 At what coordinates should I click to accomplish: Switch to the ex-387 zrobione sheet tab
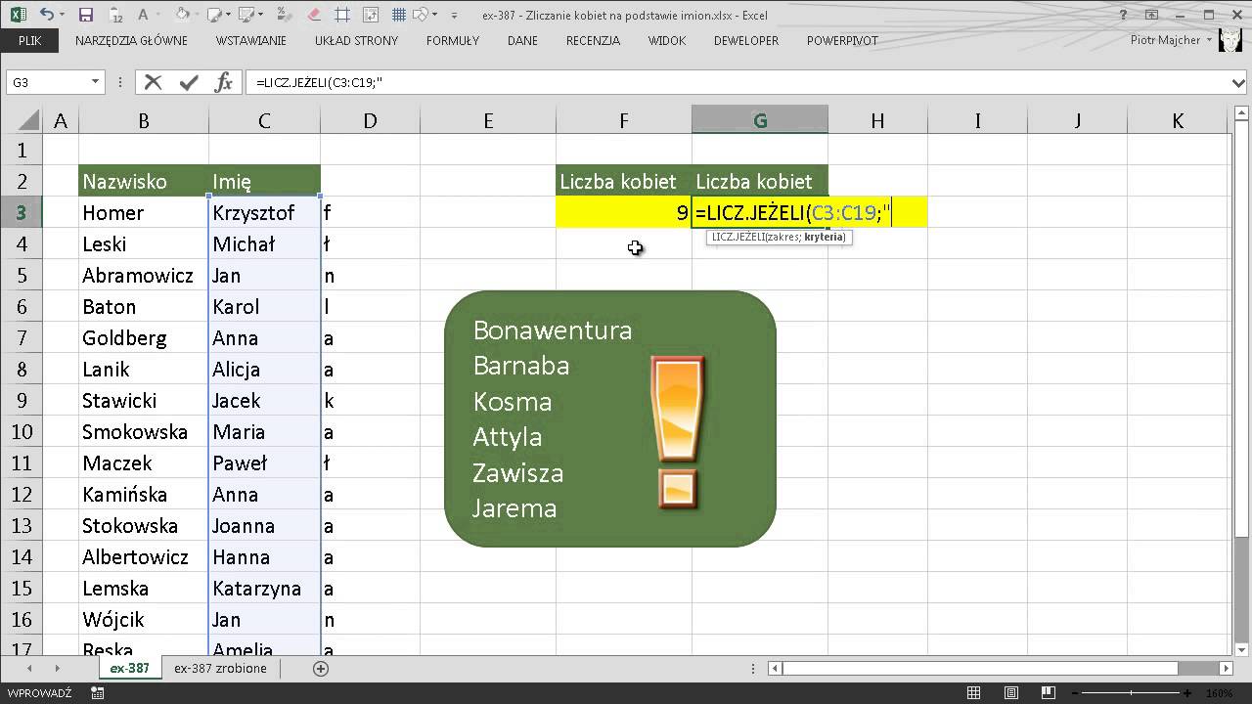point(220,669)
